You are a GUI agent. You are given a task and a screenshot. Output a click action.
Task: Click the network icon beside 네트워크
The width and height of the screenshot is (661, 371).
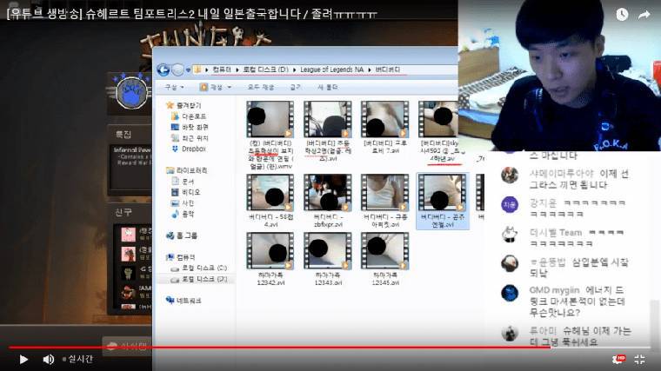click(170, 301)
